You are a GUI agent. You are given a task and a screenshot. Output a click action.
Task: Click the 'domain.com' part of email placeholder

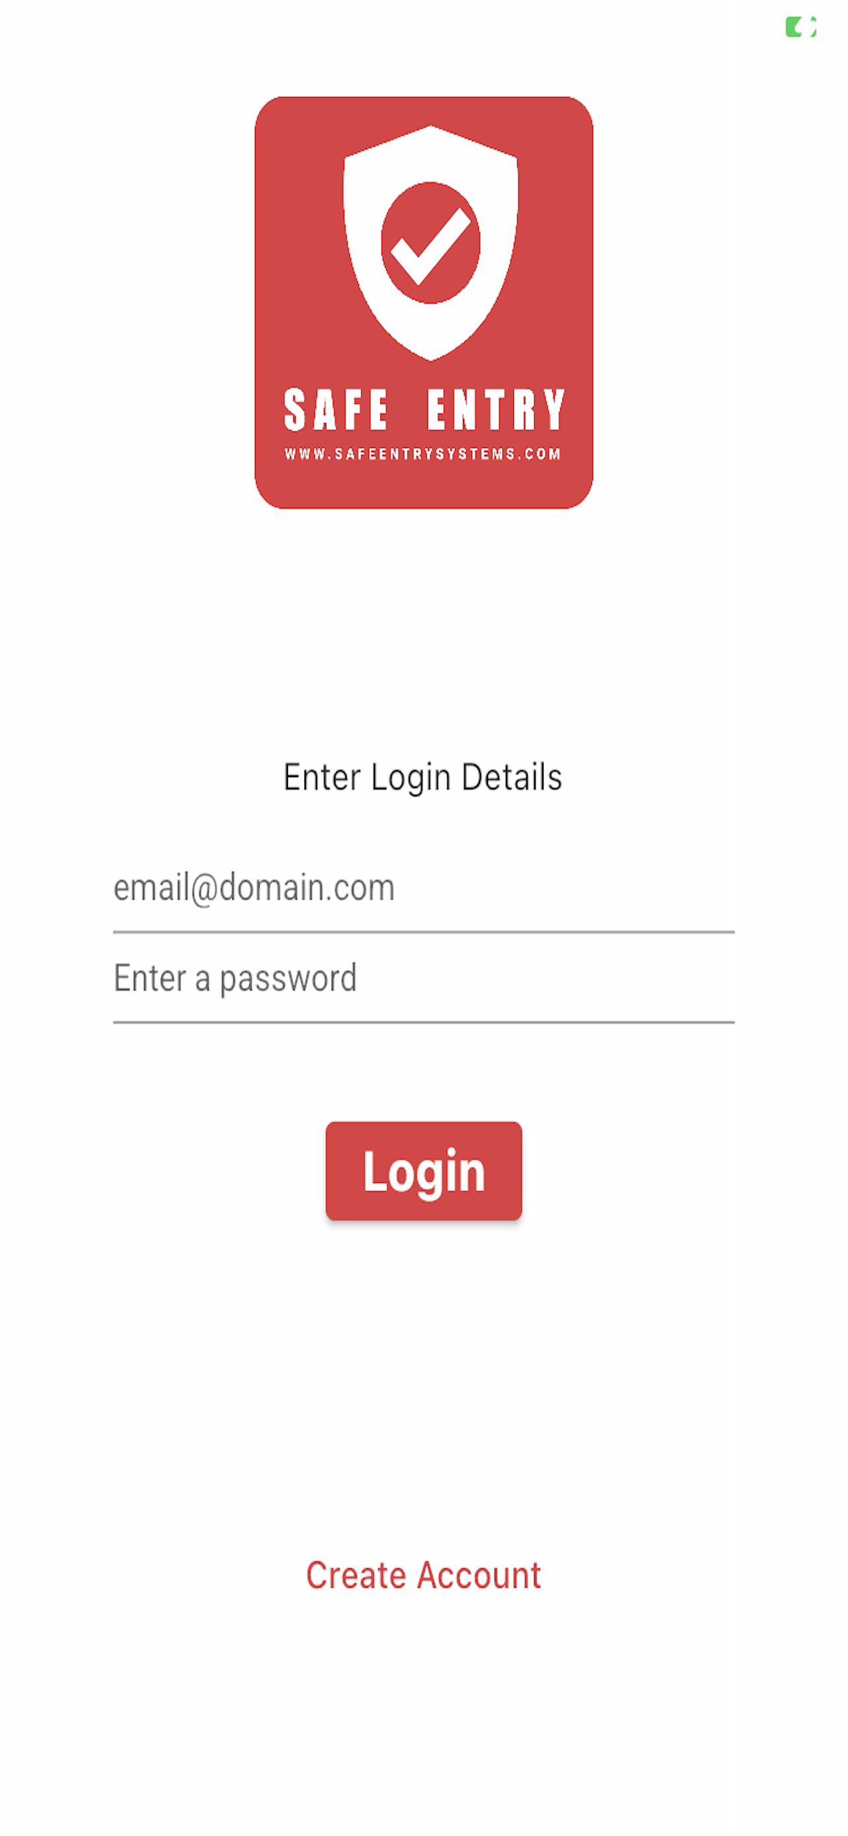click(x=307, y=888)
